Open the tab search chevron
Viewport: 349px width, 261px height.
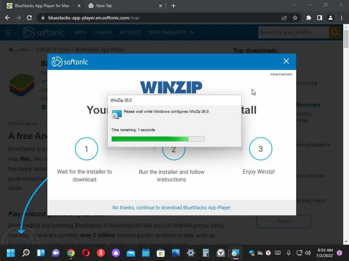click(294, 5)
